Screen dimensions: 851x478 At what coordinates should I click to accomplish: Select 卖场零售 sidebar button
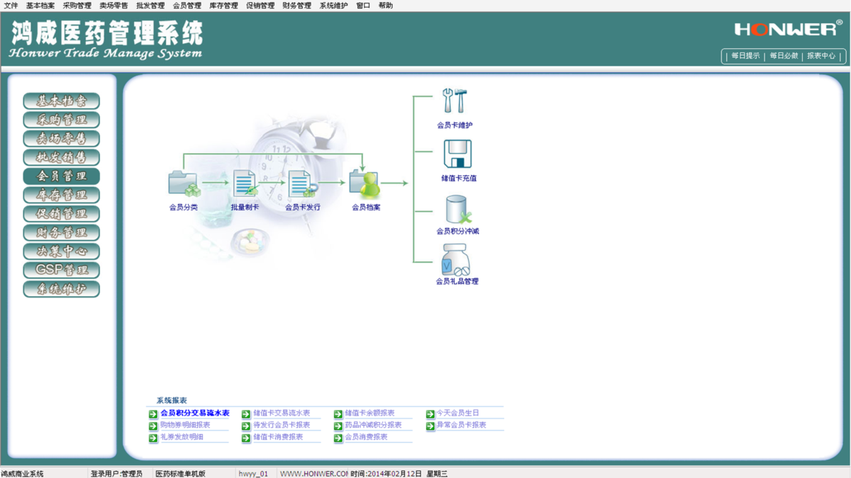click(62, 139)
